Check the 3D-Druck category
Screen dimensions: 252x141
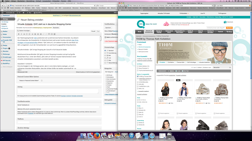click(106, 75)
